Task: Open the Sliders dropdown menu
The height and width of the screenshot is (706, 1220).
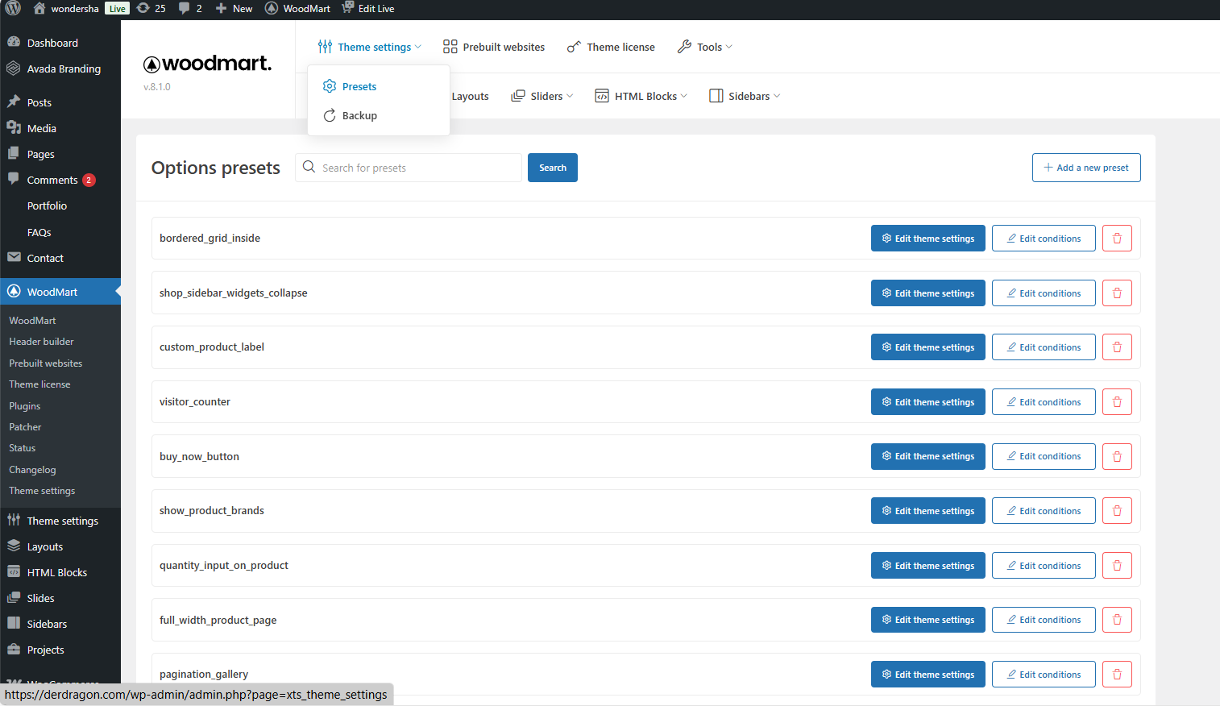Action: pyautogui.click(x=542, y=96)
